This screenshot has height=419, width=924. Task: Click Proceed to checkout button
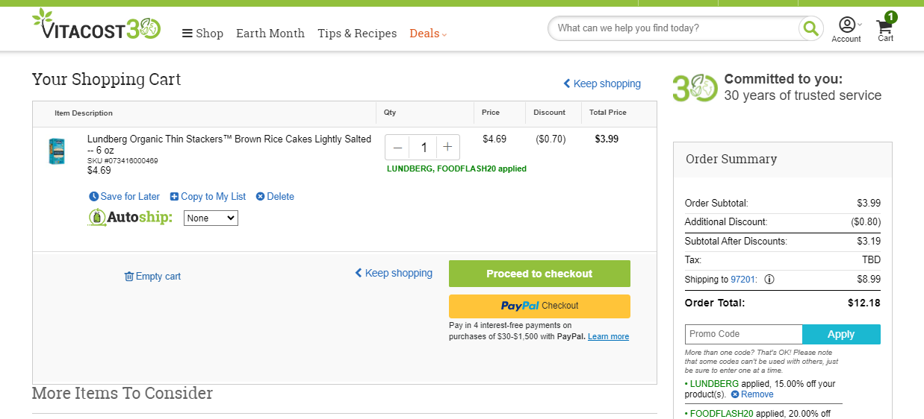[x=539, y=274]
